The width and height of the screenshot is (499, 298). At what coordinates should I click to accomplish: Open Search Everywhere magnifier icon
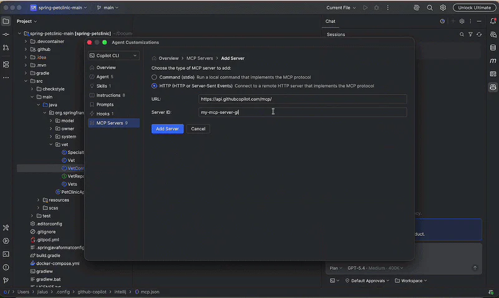(x=430, y=7)
